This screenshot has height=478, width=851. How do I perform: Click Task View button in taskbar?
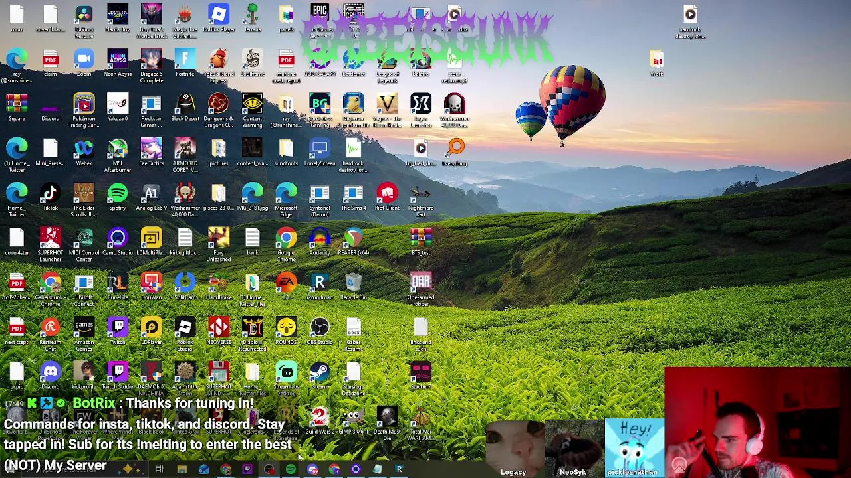pos(160,469)
